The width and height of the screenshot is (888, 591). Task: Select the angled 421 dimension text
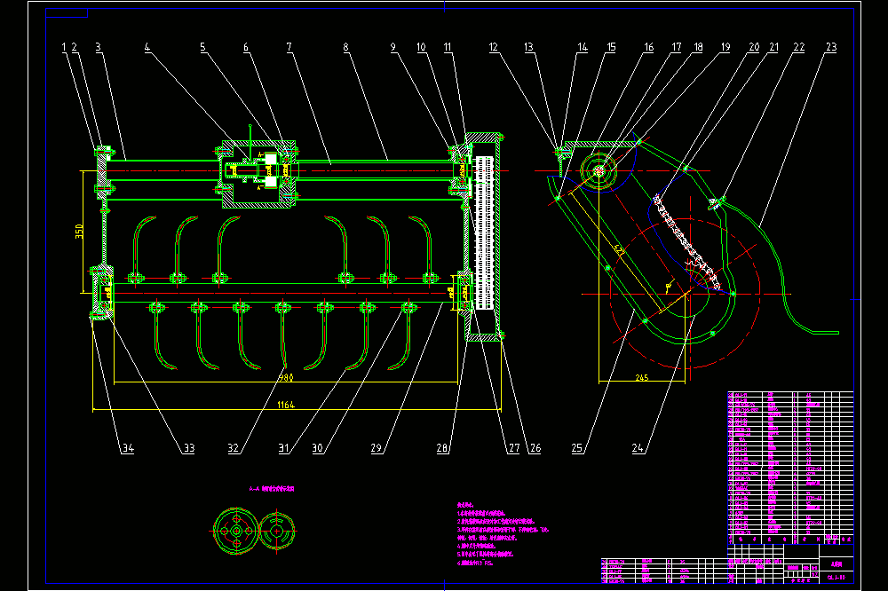click(x=618, y=251)
